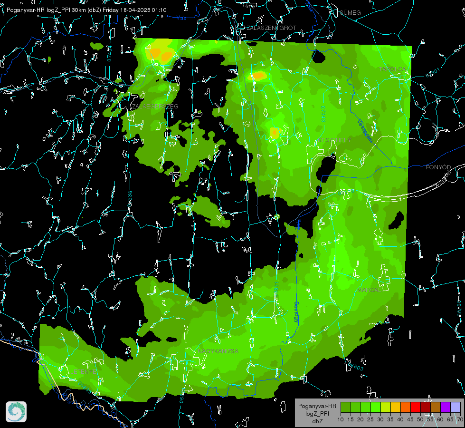Click the legend scale value 35

[x=390, y=420]
